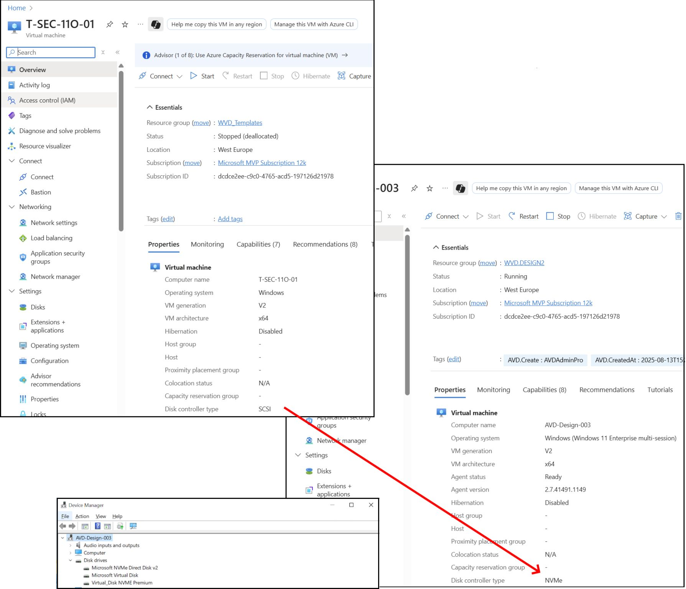Open WVD_Templates resource group link
This screenshot has height=589, width=686.
(x=240, y=123)
